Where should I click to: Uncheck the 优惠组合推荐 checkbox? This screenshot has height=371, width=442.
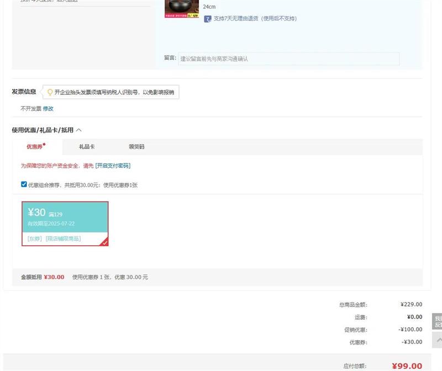click(24, 184)
